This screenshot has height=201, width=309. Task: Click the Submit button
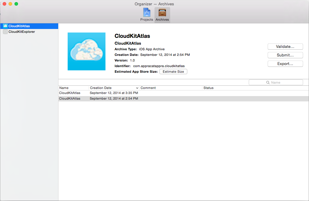coord(285,55)
